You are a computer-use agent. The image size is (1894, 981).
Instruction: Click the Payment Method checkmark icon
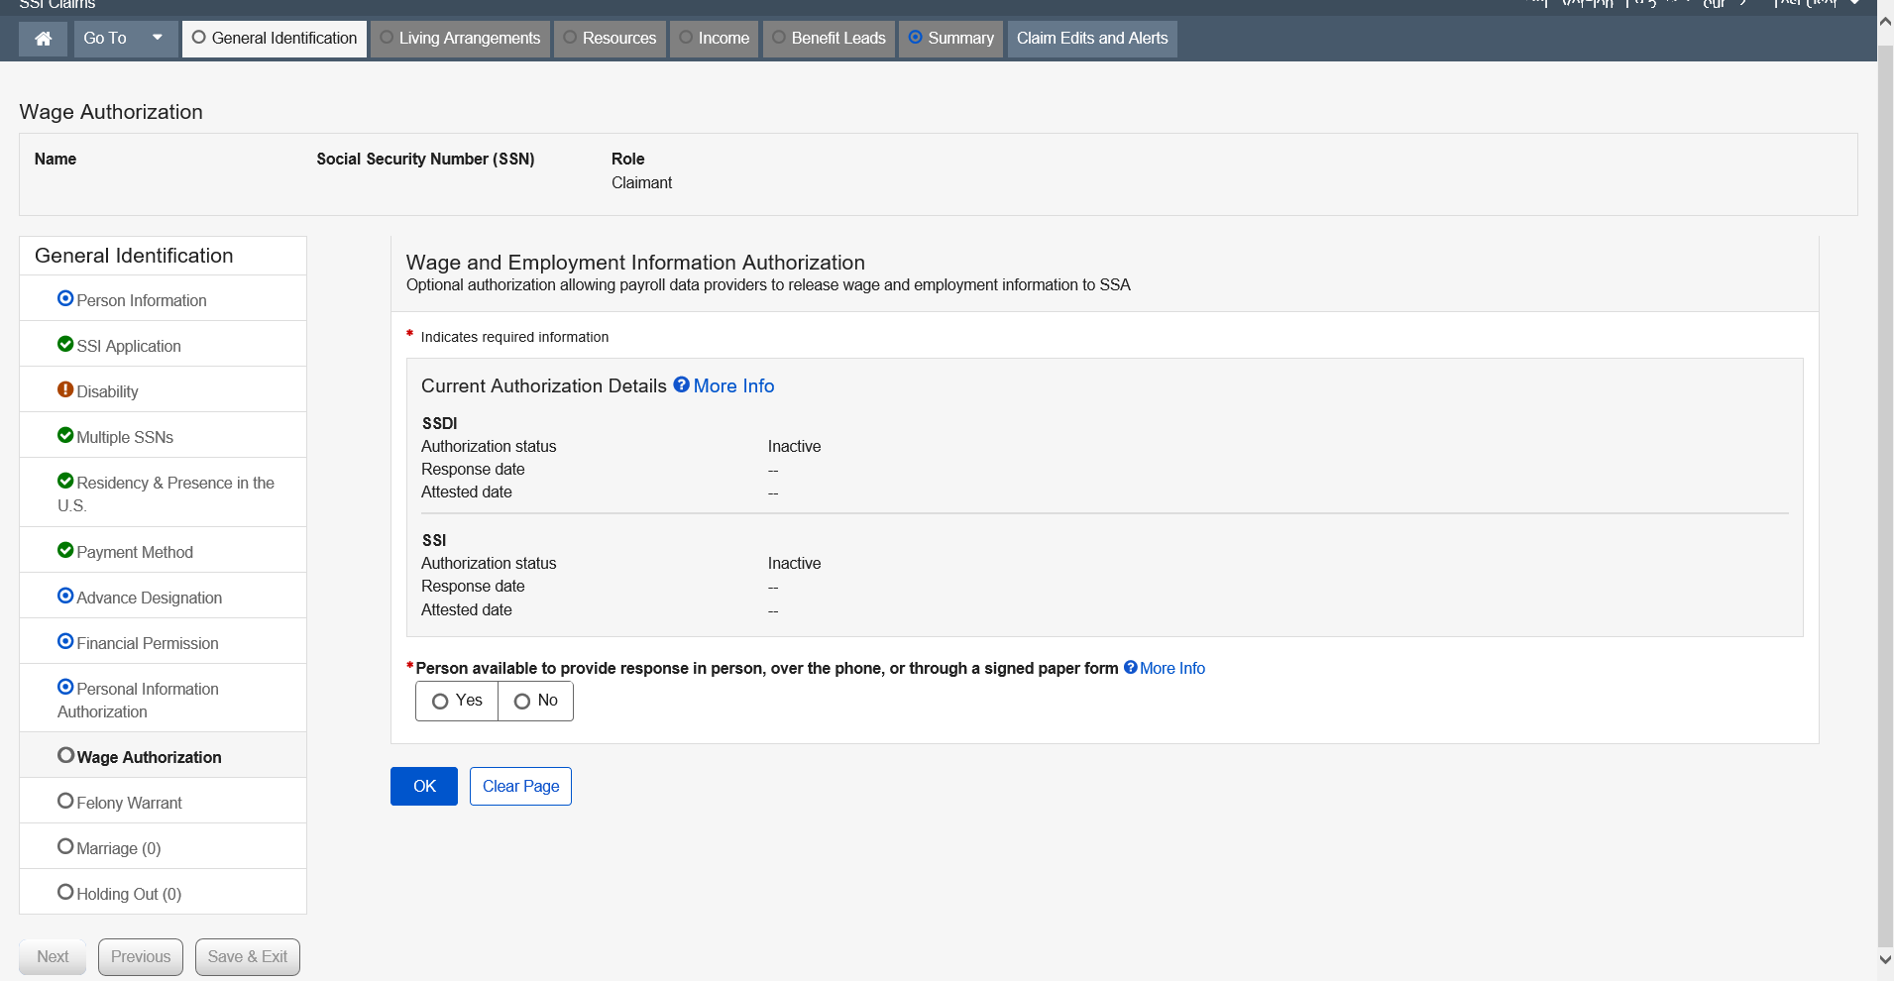coord(65,551)
